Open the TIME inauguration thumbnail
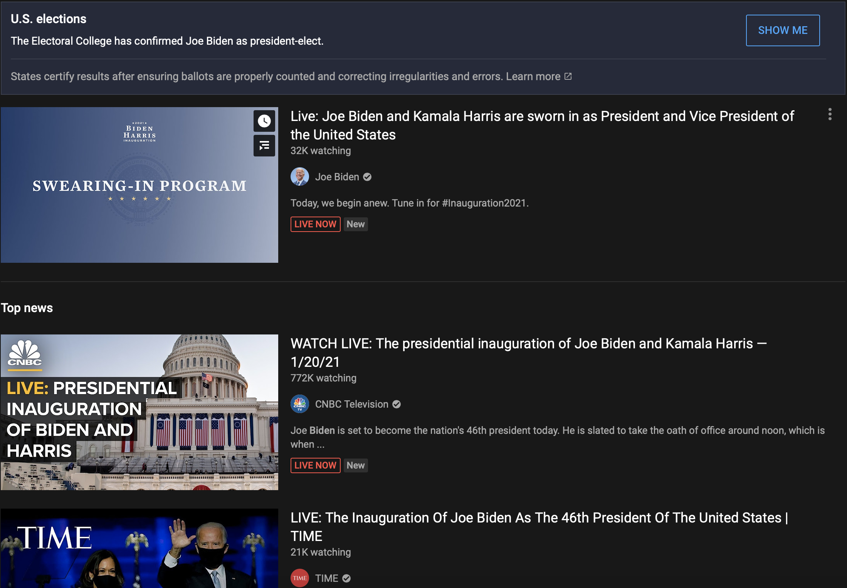 (139, 548)
